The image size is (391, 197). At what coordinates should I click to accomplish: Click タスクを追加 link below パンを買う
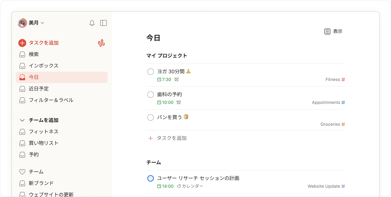click(171, 138)
